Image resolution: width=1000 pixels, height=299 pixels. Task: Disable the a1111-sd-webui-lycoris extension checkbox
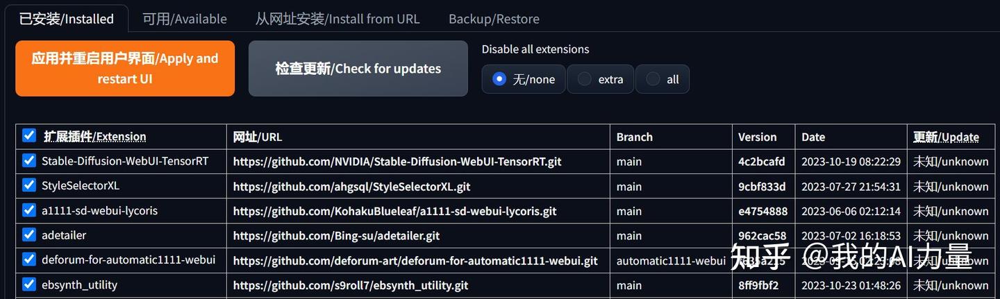29,210
